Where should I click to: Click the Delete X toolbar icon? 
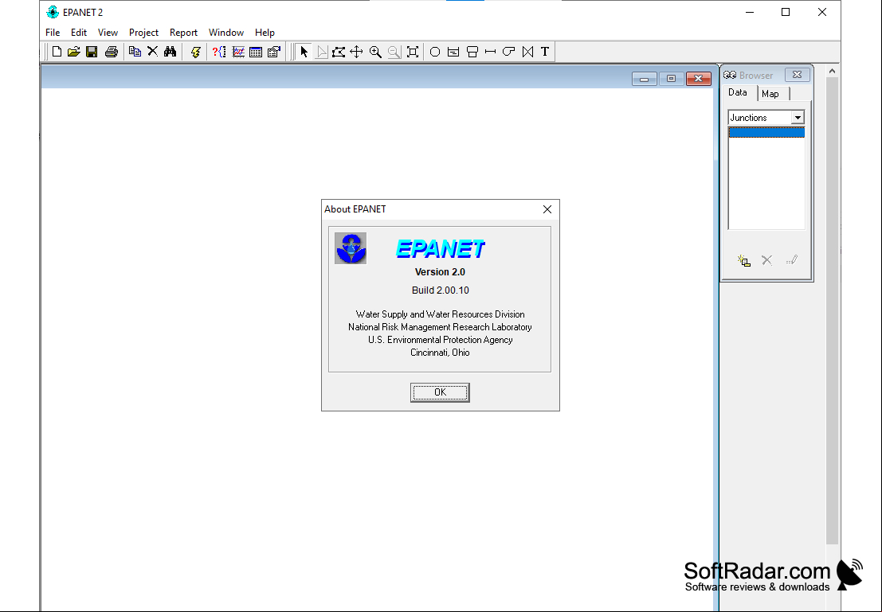point(152,52)
